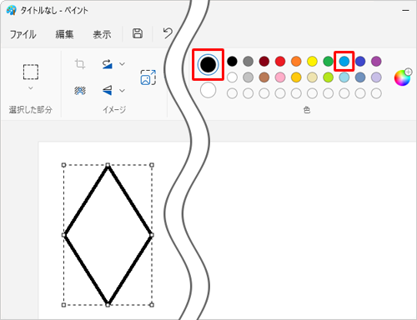417x320 pixels.
Task: Click the resize picture icon with arrow
Action: 148,77
